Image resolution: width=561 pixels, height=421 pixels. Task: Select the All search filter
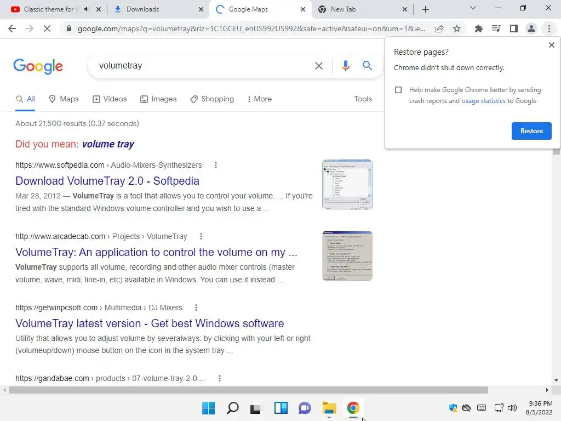[x=25, y=99]
